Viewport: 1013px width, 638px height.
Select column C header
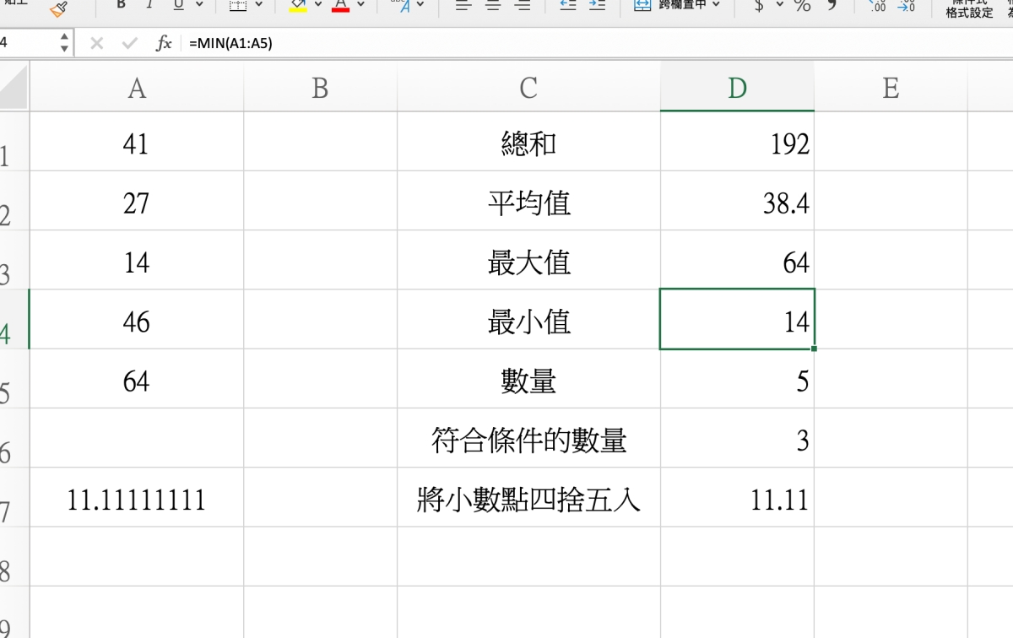[528, 88]
